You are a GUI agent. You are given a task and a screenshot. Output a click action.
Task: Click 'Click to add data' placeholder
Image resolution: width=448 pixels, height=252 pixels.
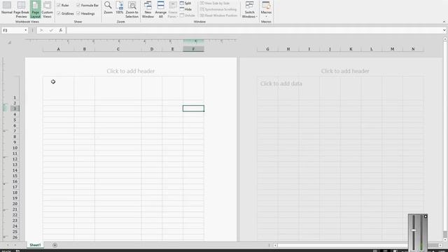click(x=281, y=84)
